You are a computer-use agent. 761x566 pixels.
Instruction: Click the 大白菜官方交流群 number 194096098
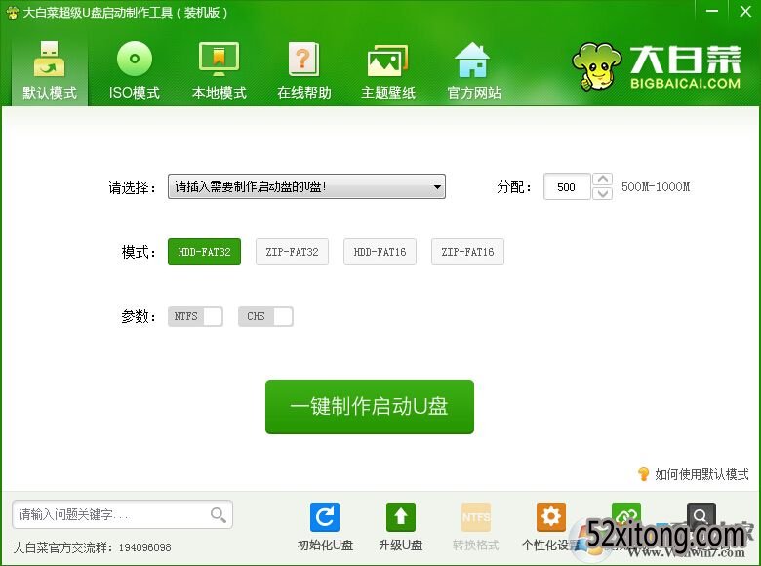click(x=144, y=547)
